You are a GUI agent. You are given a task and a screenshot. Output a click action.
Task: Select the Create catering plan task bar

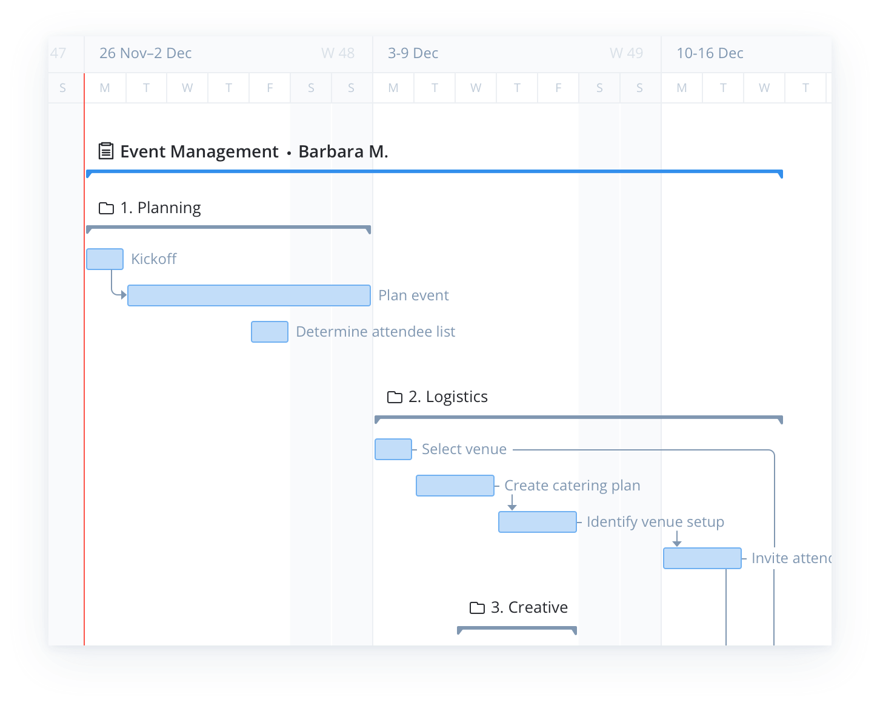455,485
